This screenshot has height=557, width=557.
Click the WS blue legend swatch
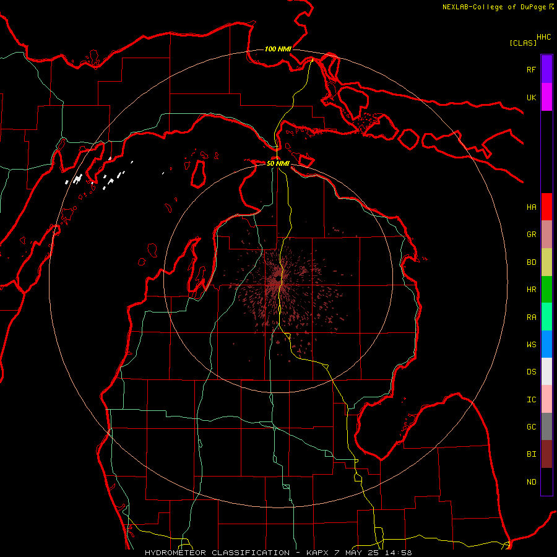(546, 344)
